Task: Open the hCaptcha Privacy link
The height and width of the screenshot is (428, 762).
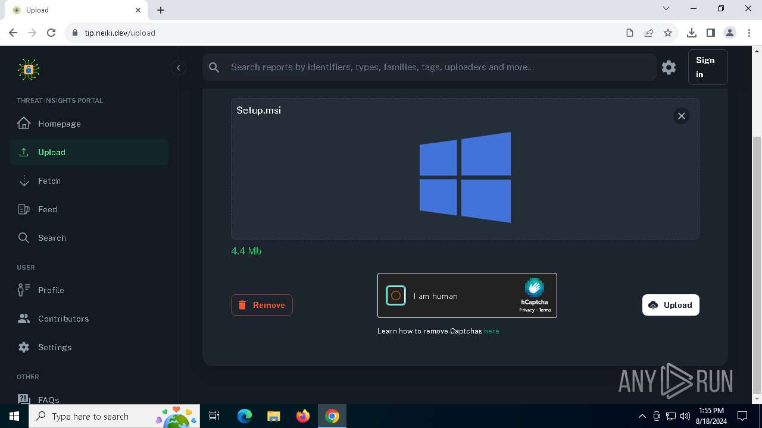Action: [526, 310]
